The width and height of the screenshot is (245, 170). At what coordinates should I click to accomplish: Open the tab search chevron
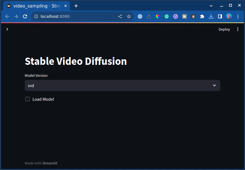point(211,6)
